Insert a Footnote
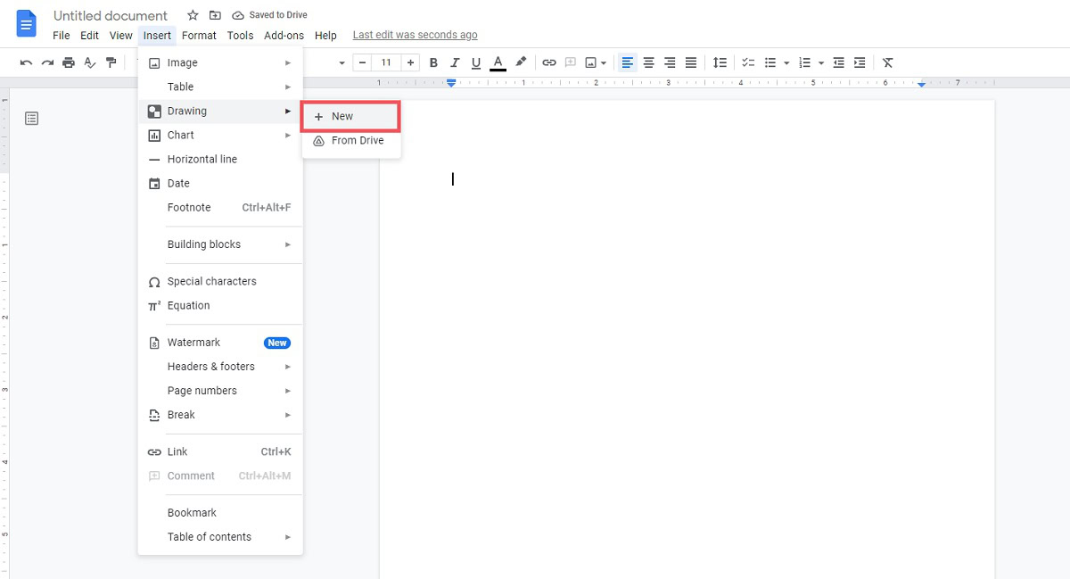This screenshot has height=579, width=1070. pos(220,207)
